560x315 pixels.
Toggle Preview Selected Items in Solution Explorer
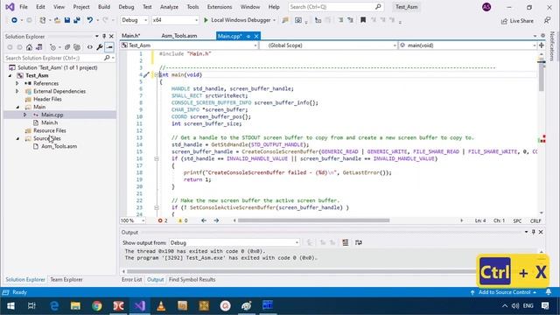(x=109, y=47)
